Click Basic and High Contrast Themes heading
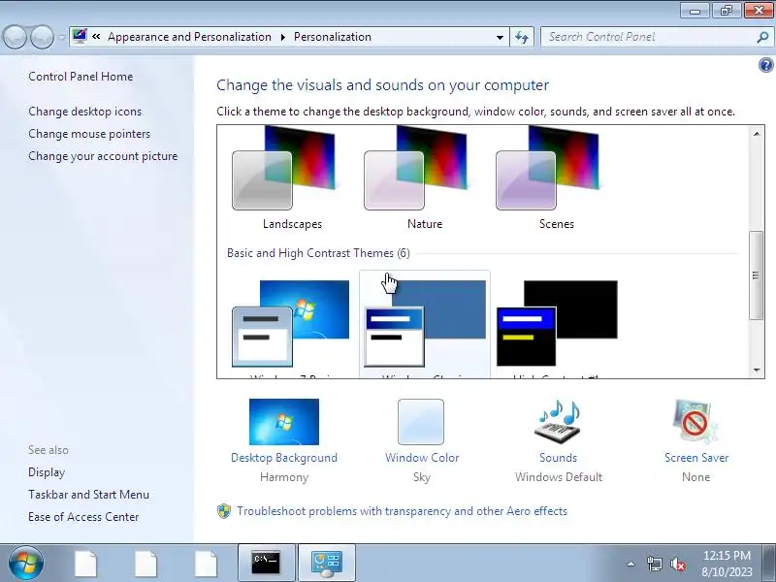The image size is (776, 582). (318, 253)
